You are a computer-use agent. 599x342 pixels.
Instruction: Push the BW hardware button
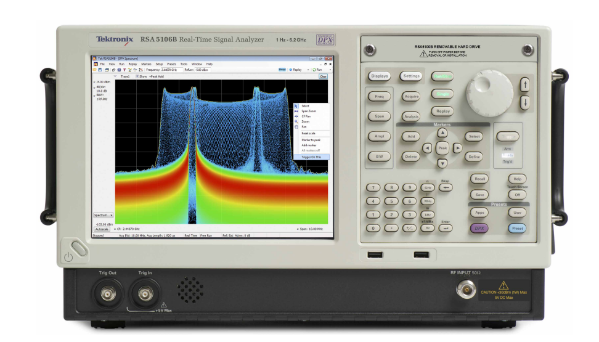[x=380, y=157]
